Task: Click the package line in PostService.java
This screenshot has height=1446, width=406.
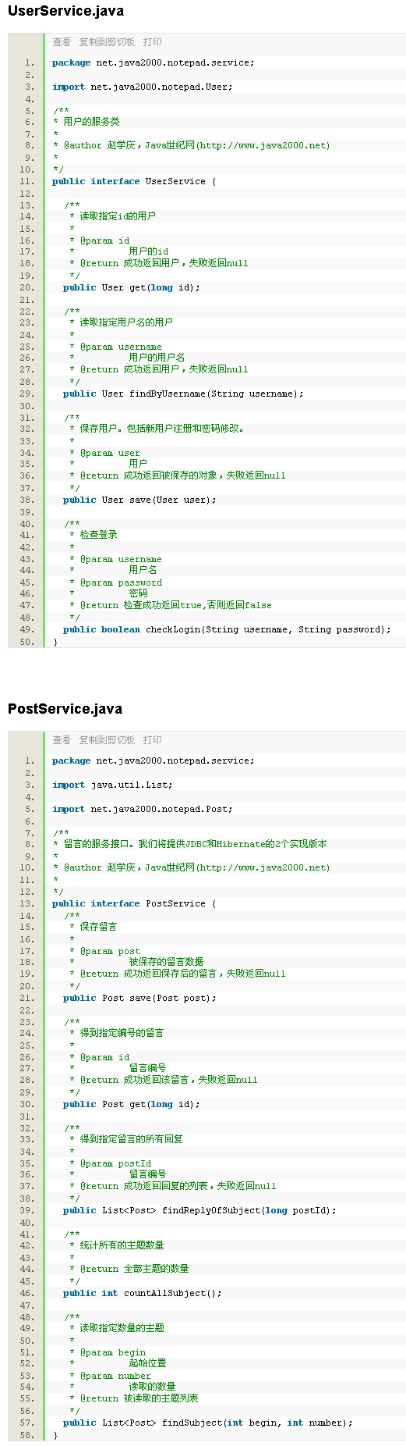Action: click(153, 760)
